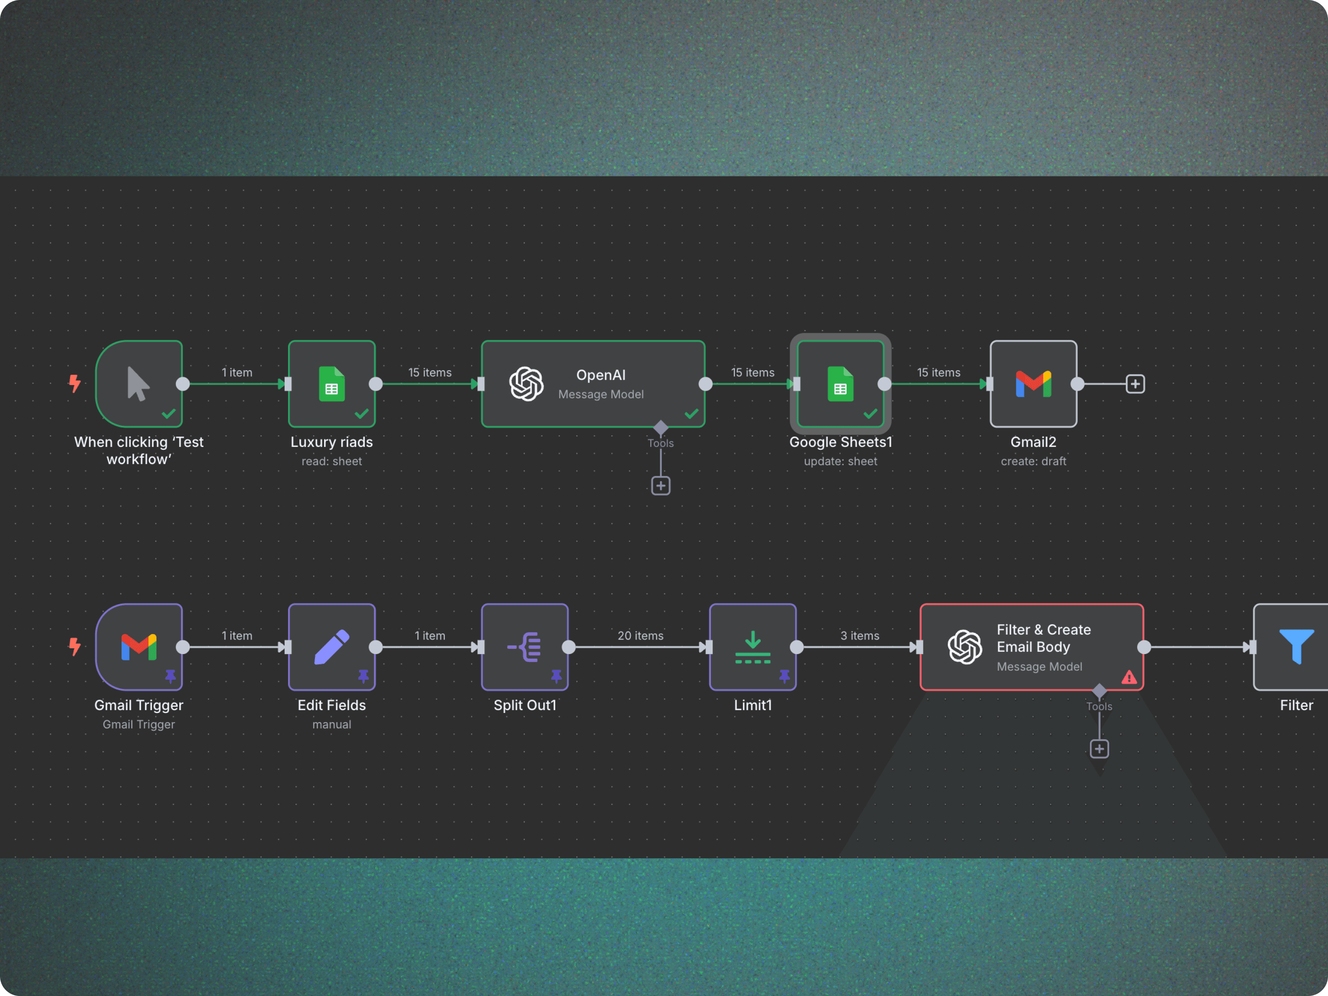Click the 'Google Sheets1' node name
Screen dimensions: 1328x996
840,442
